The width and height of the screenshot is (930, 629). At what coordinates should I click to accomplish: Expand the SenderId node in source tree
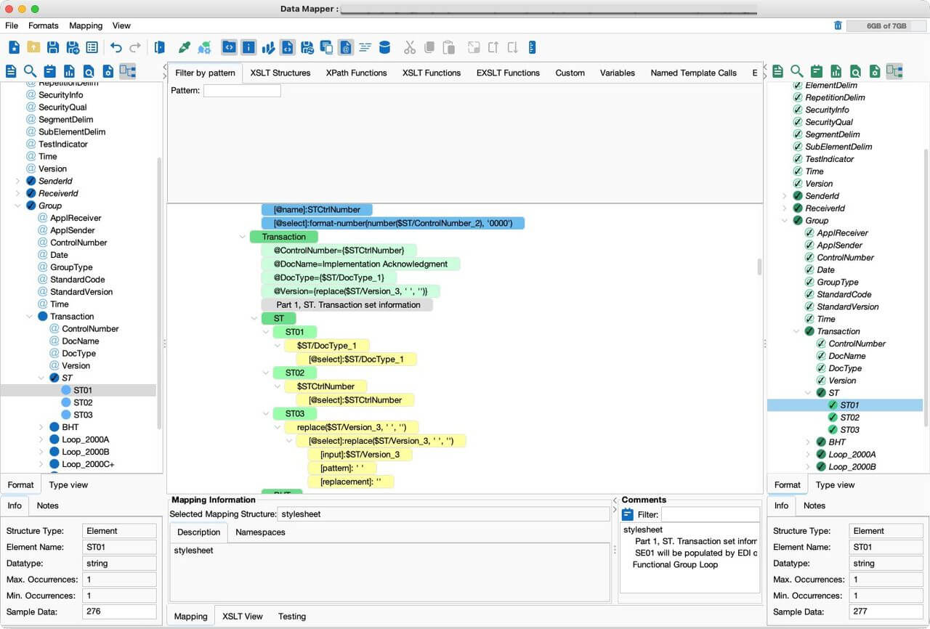17,181
